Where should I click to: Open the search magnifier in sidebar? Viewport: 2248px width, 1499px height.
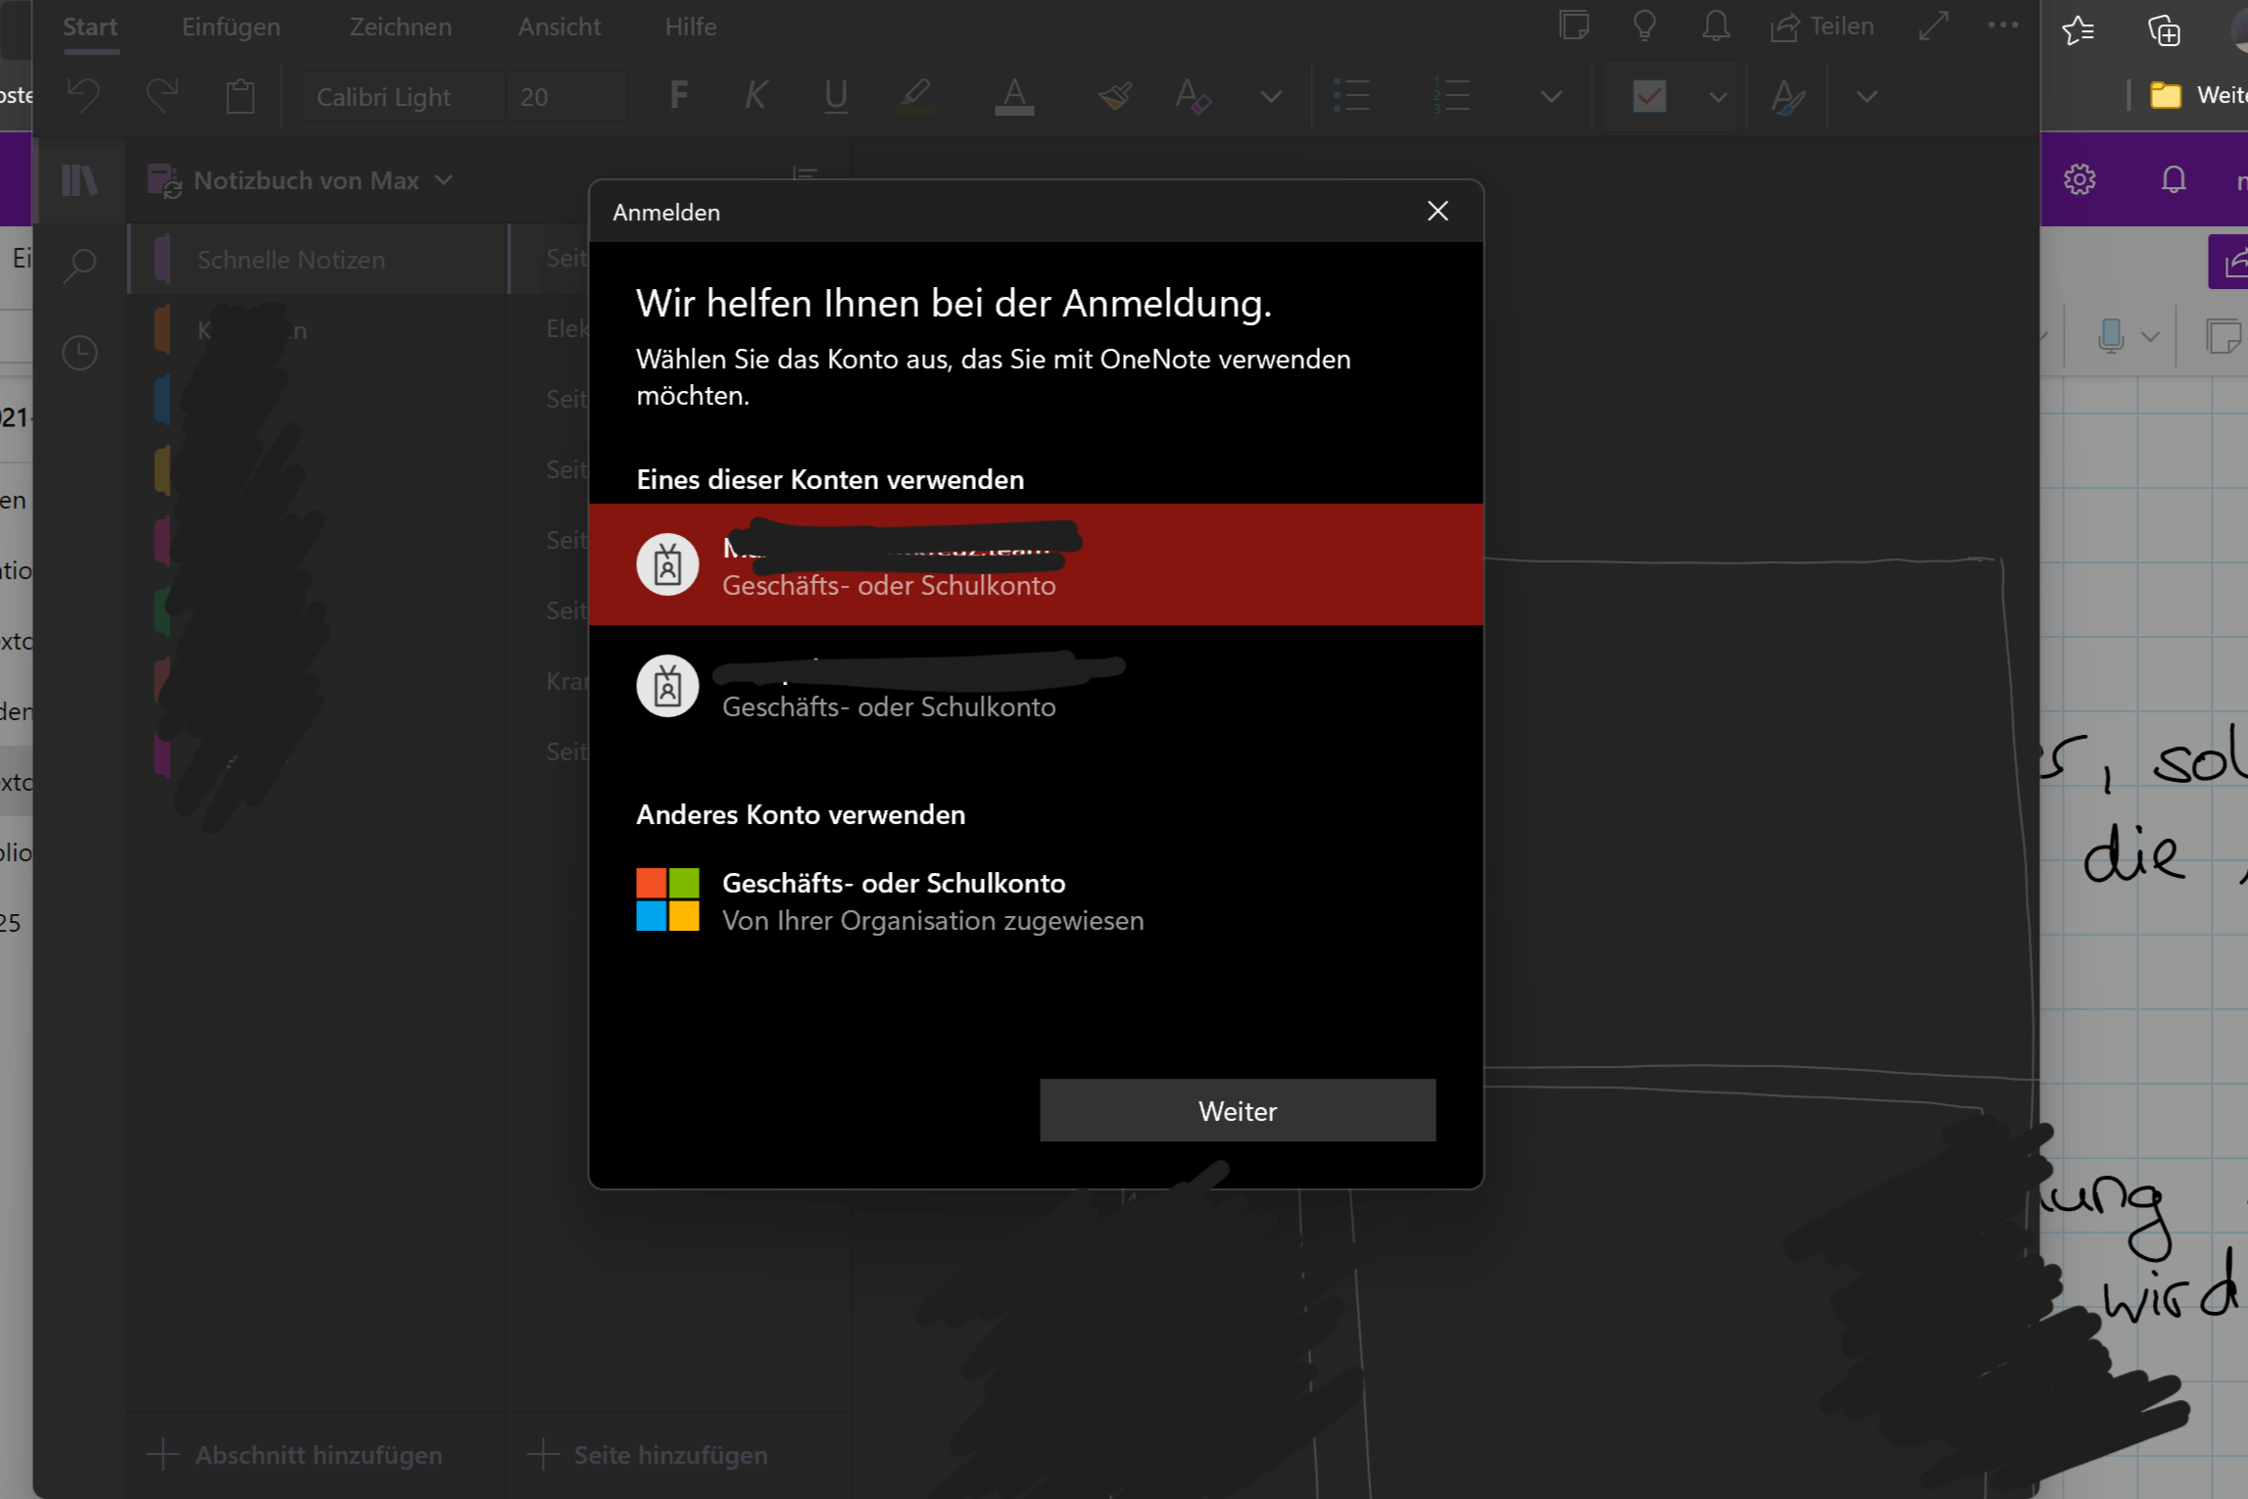(80, 264)
